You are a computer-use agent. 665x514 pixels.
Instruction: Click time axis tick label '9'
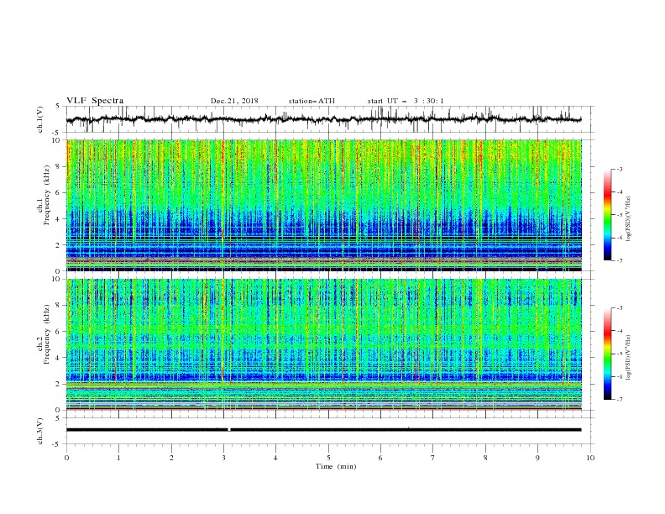(537, 458)
